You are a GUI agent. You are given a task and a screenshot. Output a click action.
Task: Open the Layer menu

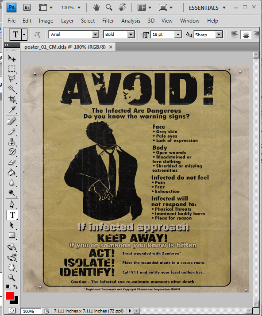67,21
